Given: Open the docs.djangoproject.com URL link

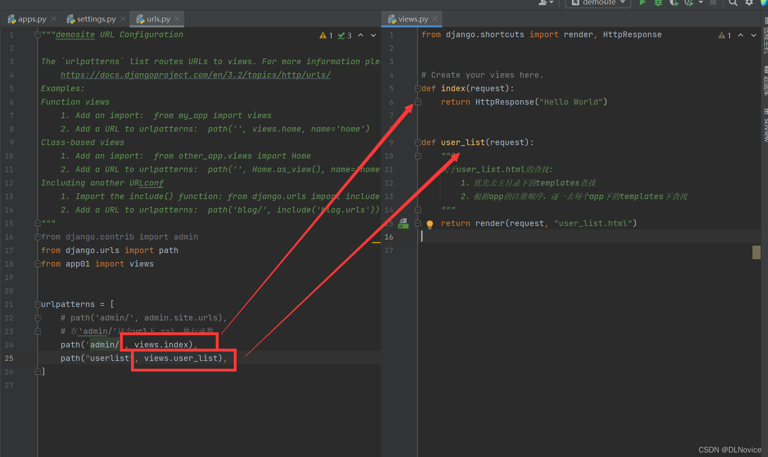Looking at the screenshot, I should pos(196,75).
